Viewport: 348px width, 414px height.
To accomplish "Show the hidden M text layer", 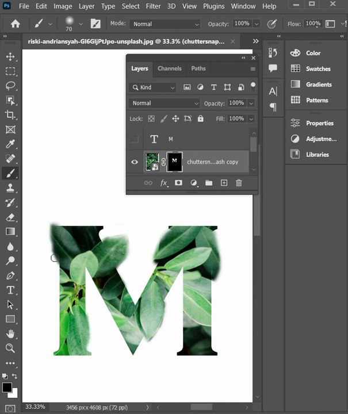I will pyautogui.click(x=135, y=139).
